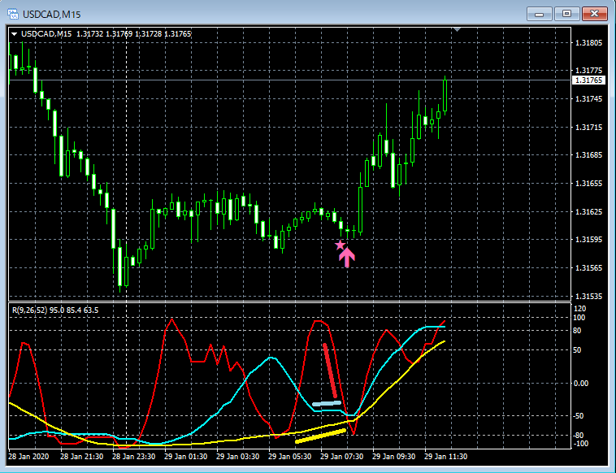
Task: Click the 29 Jan 11:30 time label
Action: [x=445, y=457]
